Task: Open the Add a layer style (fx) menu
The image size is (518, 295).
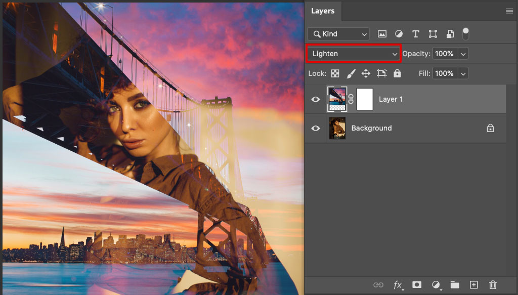Action: tap(398, 284)
